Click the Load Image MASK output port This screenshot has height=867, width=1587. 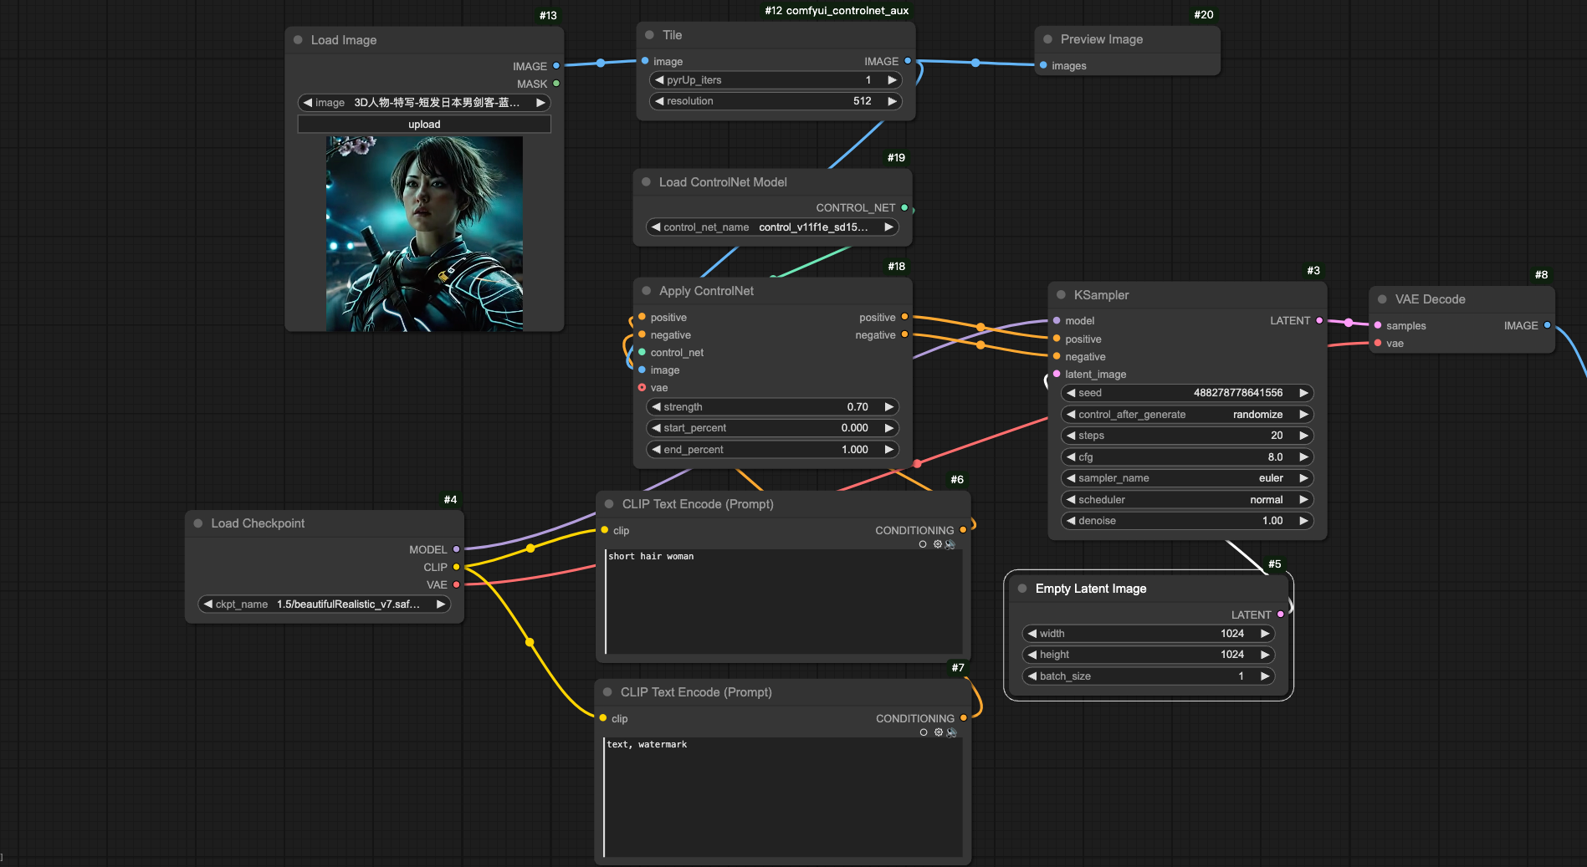[x=556, y=84]
